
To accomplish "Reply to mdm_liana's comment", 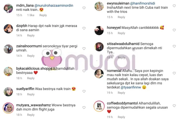I will (43, 15).
